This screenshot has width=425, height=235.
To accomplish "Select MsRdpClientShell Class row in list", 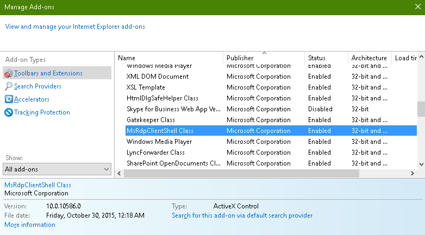I will point(271,131).
